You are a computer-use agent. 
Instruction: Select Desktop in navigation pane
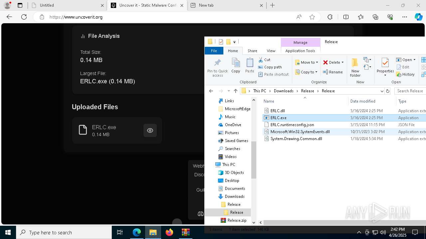coord(232,181)
